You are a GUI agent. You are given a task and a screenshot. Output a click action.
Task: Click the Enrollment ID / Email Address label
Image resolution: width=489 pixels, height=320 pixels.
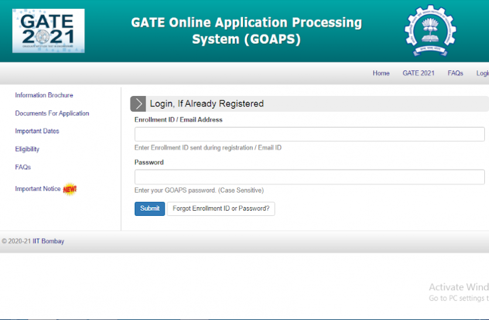tap(179, 120)
